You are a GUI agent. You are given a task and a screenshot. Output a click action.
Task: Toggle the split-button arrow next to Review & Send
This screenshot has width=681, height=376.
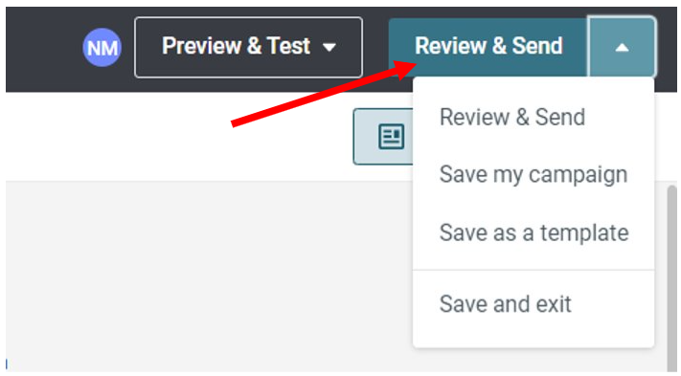622,47
